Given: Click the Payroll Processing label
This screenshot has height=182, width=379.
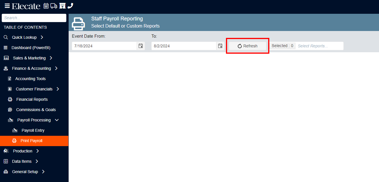Looking at the screenshot, I should 34,120.
